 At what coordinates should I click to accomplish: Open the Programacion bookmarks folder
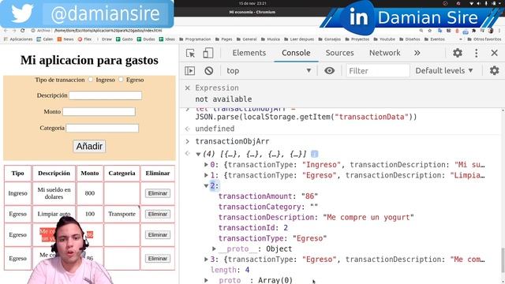pyautogui.click(x=195, y=39)
